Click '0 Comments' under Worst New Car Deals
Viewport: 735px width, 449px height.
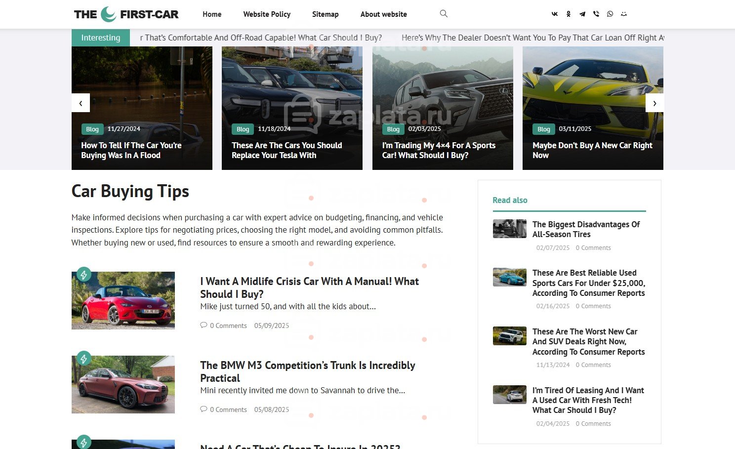593,365
